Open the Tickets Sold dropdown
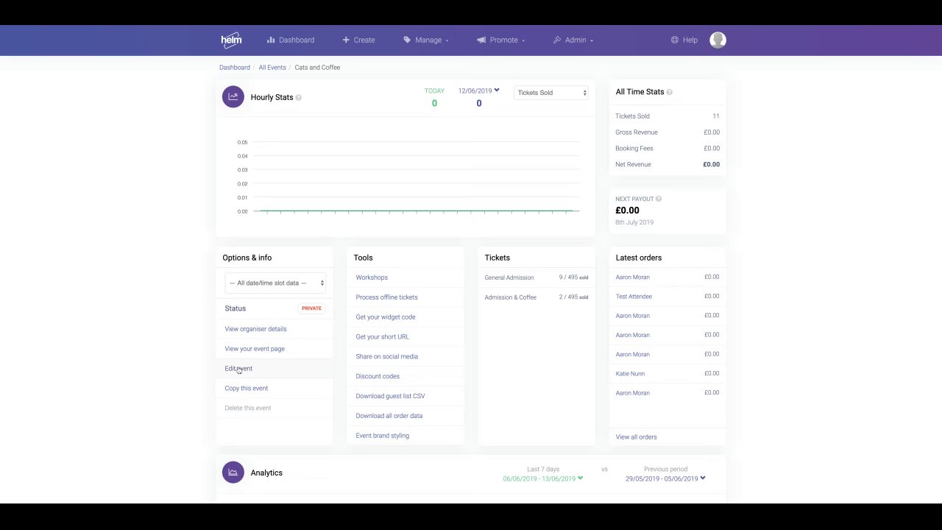Viewport: 942px width, 530px height. 551,93
